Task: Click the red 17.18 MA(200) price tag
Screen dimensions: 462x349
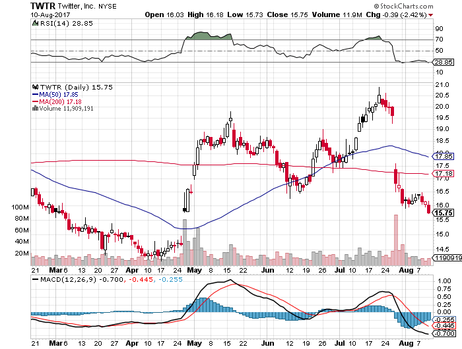Action: pyautogui.click(x=444, y=174)
